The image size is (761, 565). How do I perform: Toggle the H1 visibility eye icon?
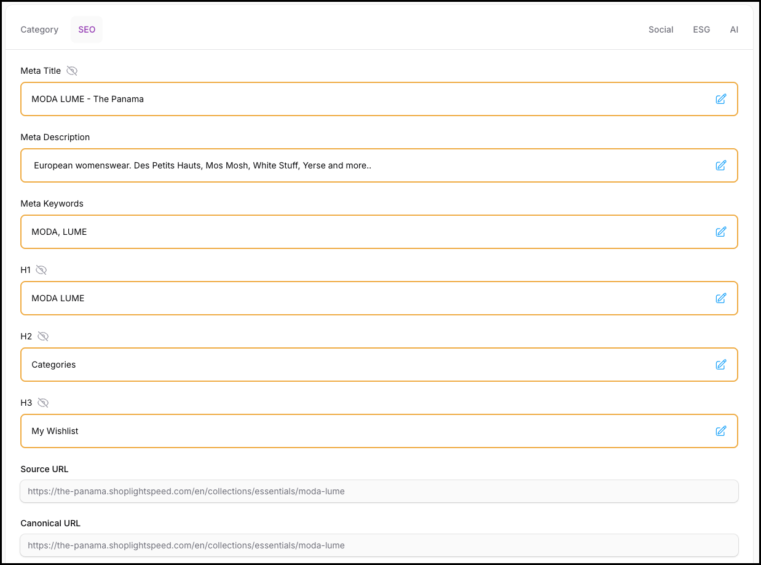[41, 270]
